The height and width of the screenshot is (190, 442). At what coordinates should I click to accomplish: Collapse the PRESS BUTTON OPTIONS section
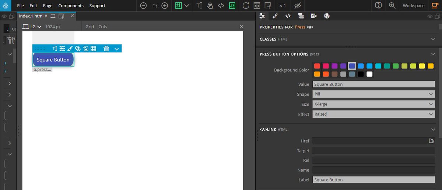coord(433,54)
